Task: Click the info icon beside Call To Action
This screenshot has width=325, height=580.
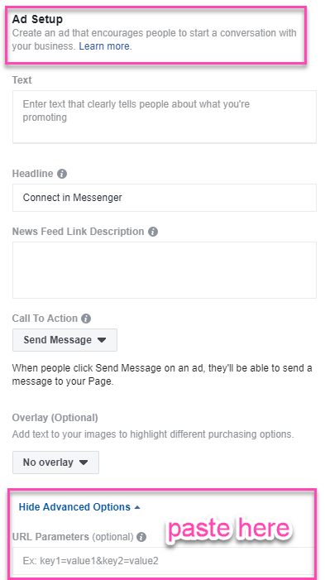Action: 86,319
